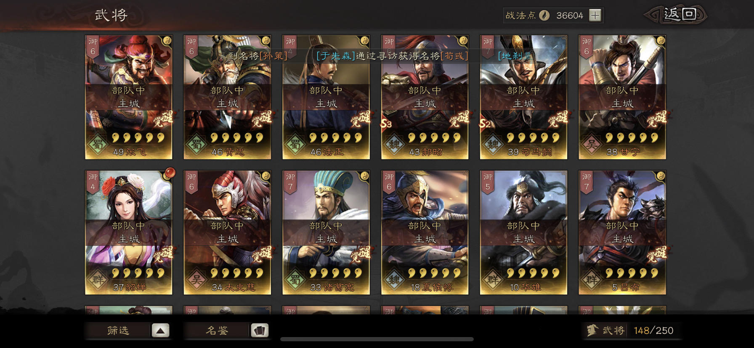This screenshot has width=754, height=348.
Task: Open the 名鉴 card album icon
Action: pyautogui.click(x=260, y=330)
